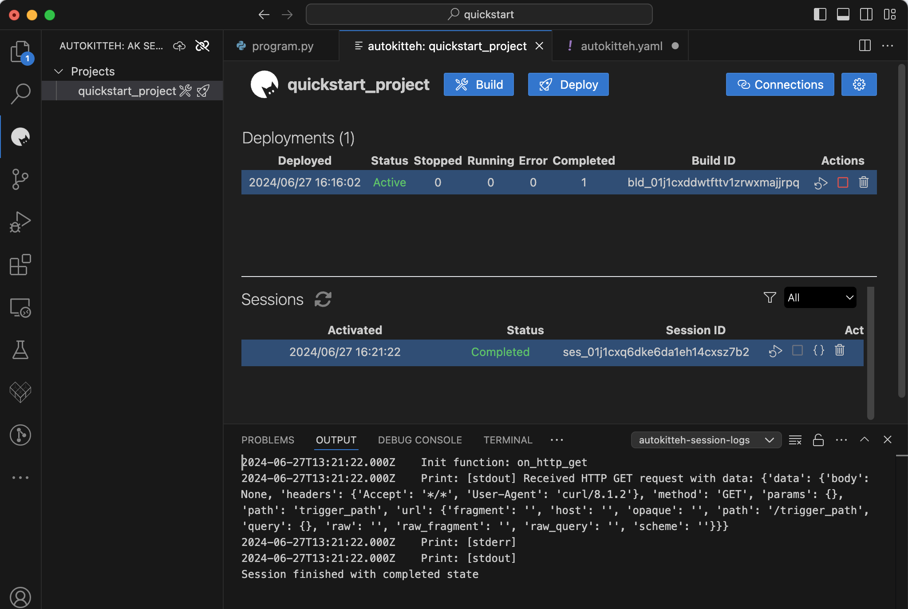Click the webview vertical scrollbar
The image size is (908, 609).
click(x=901, y=231)
